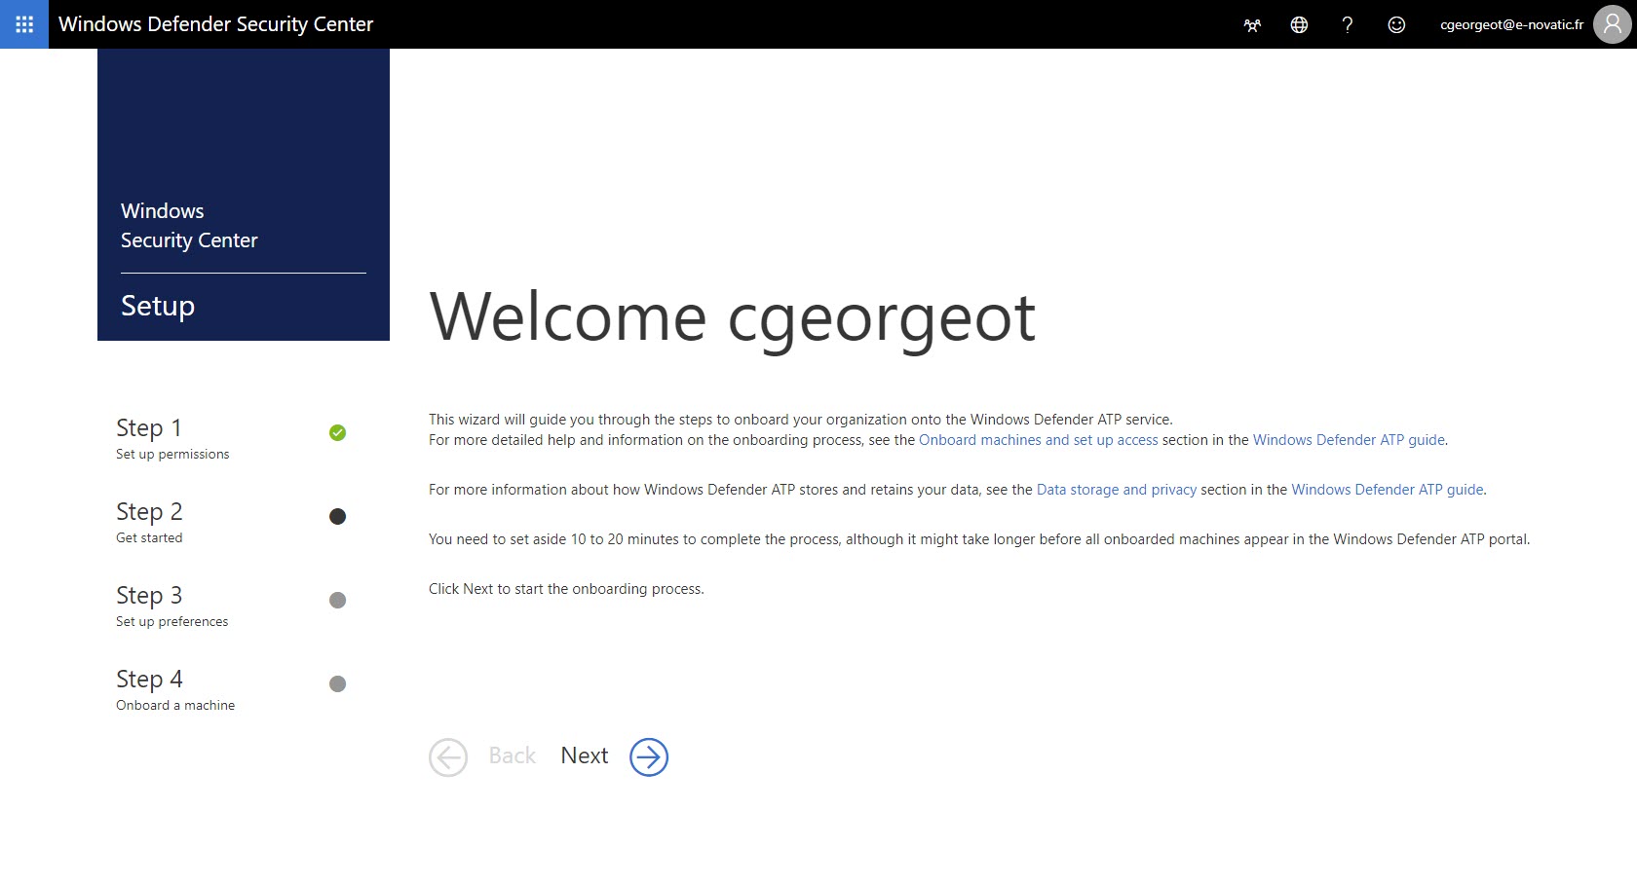Click the Back arrow circle icon

(448, 756)
